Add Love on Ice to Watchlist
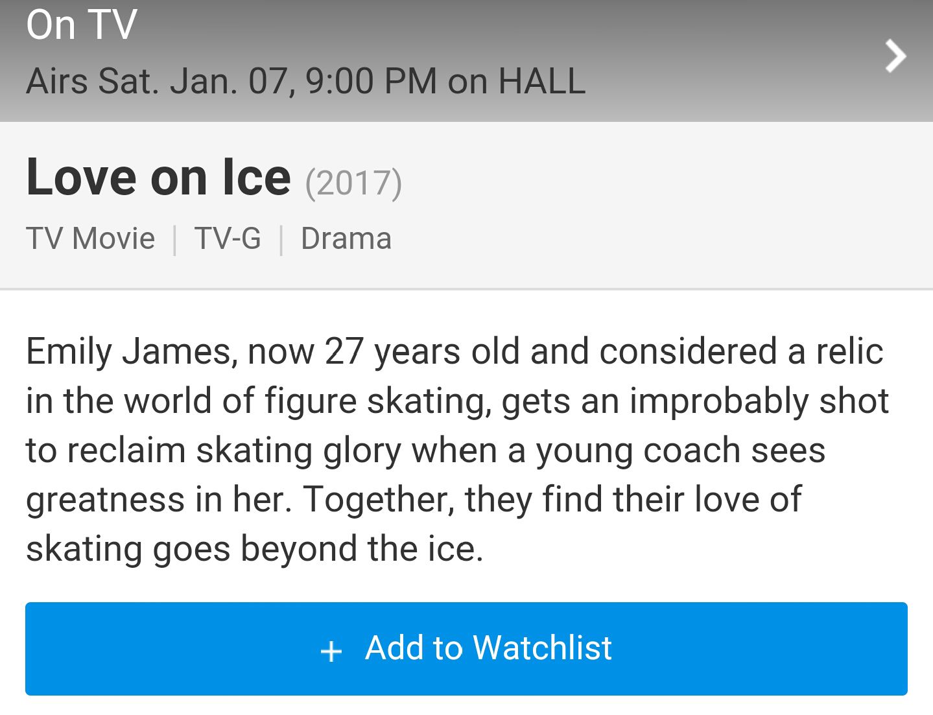Viewport: 933px width, 715px height. 466,649
